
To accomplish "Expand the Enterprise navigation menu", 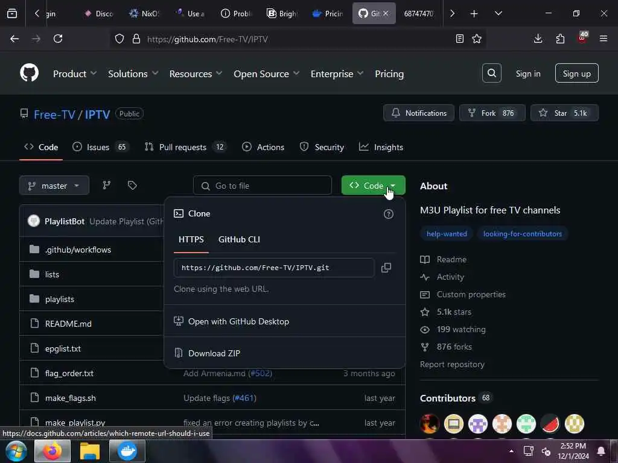I will 337,74.
